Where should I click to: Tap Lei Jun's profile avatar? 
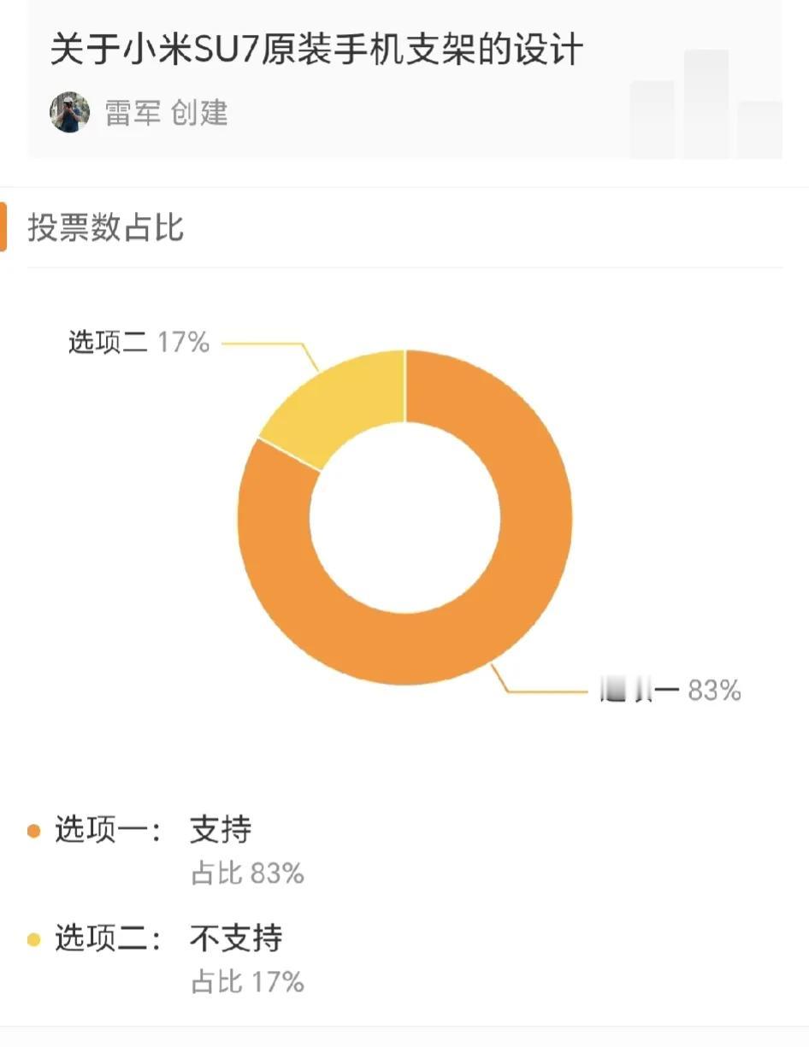click(69, 113)
